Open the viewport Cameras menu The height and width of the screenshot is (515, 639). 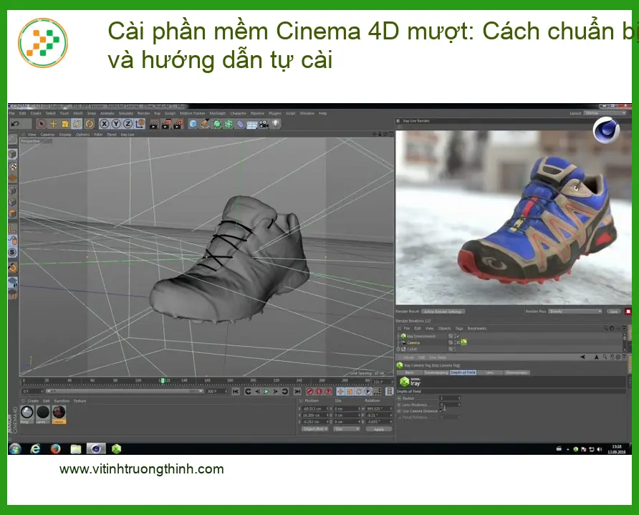[x=48, y=135]
